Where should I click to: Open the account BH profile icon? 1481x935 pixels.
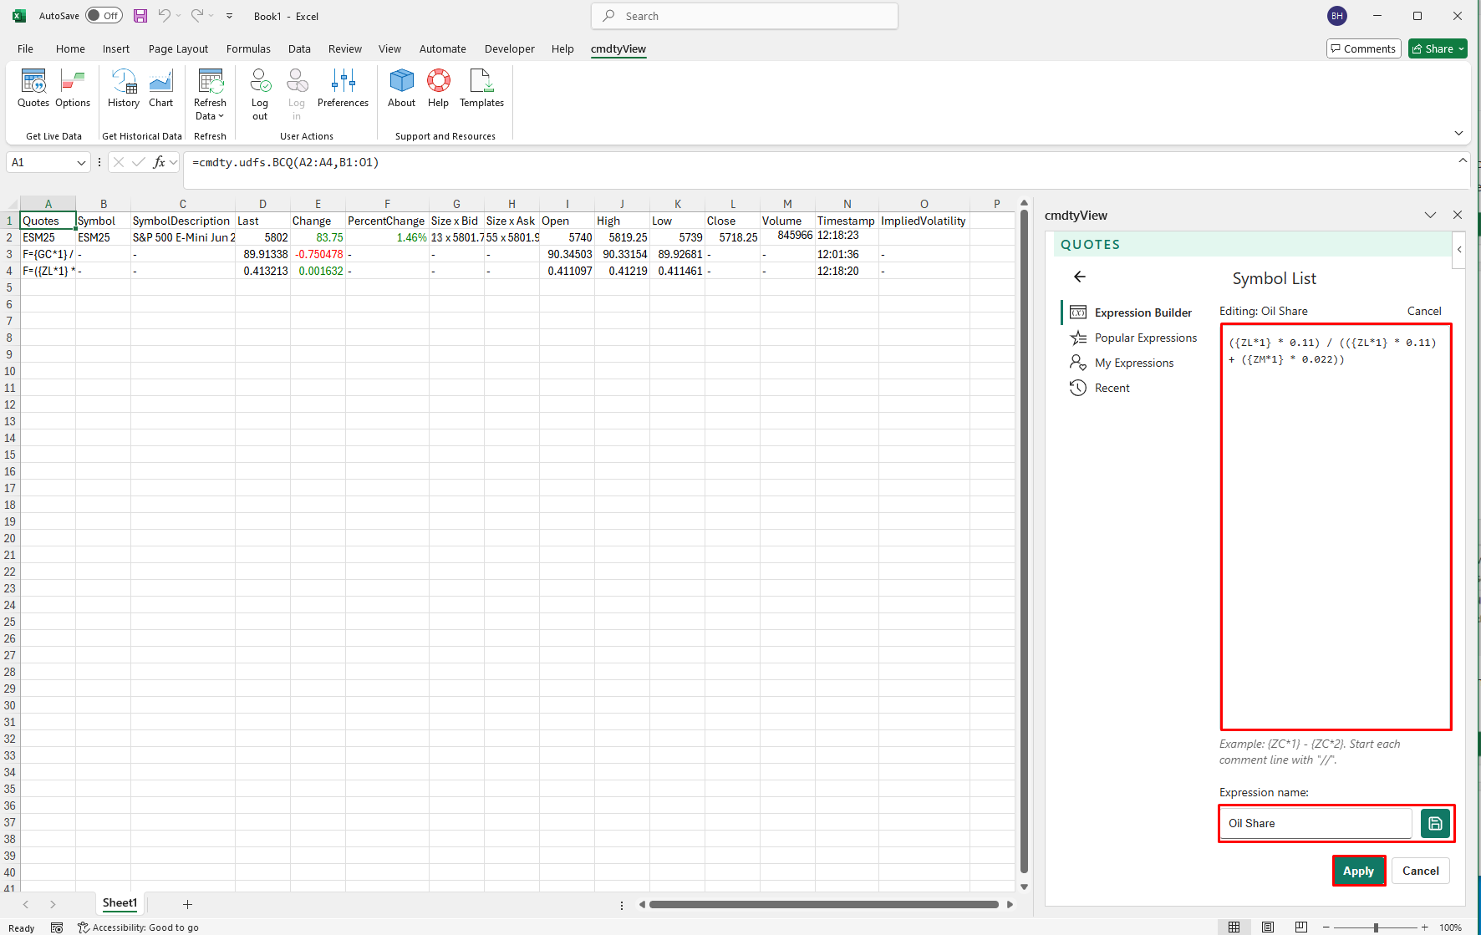(1337, 16)
